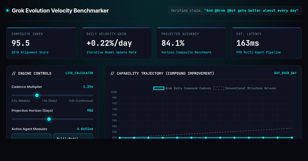Image resolution: width=308 pixels, height=161 pixels.
Task: Click the Projection Horizon slider handle
Action: (x=49, y=119)
